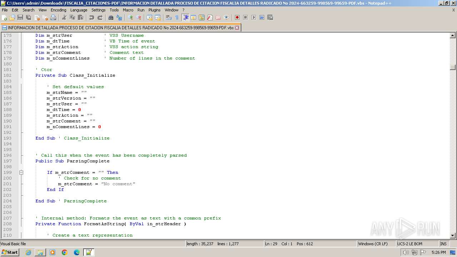Open File Explorer from taskbar

click(40, 252)
